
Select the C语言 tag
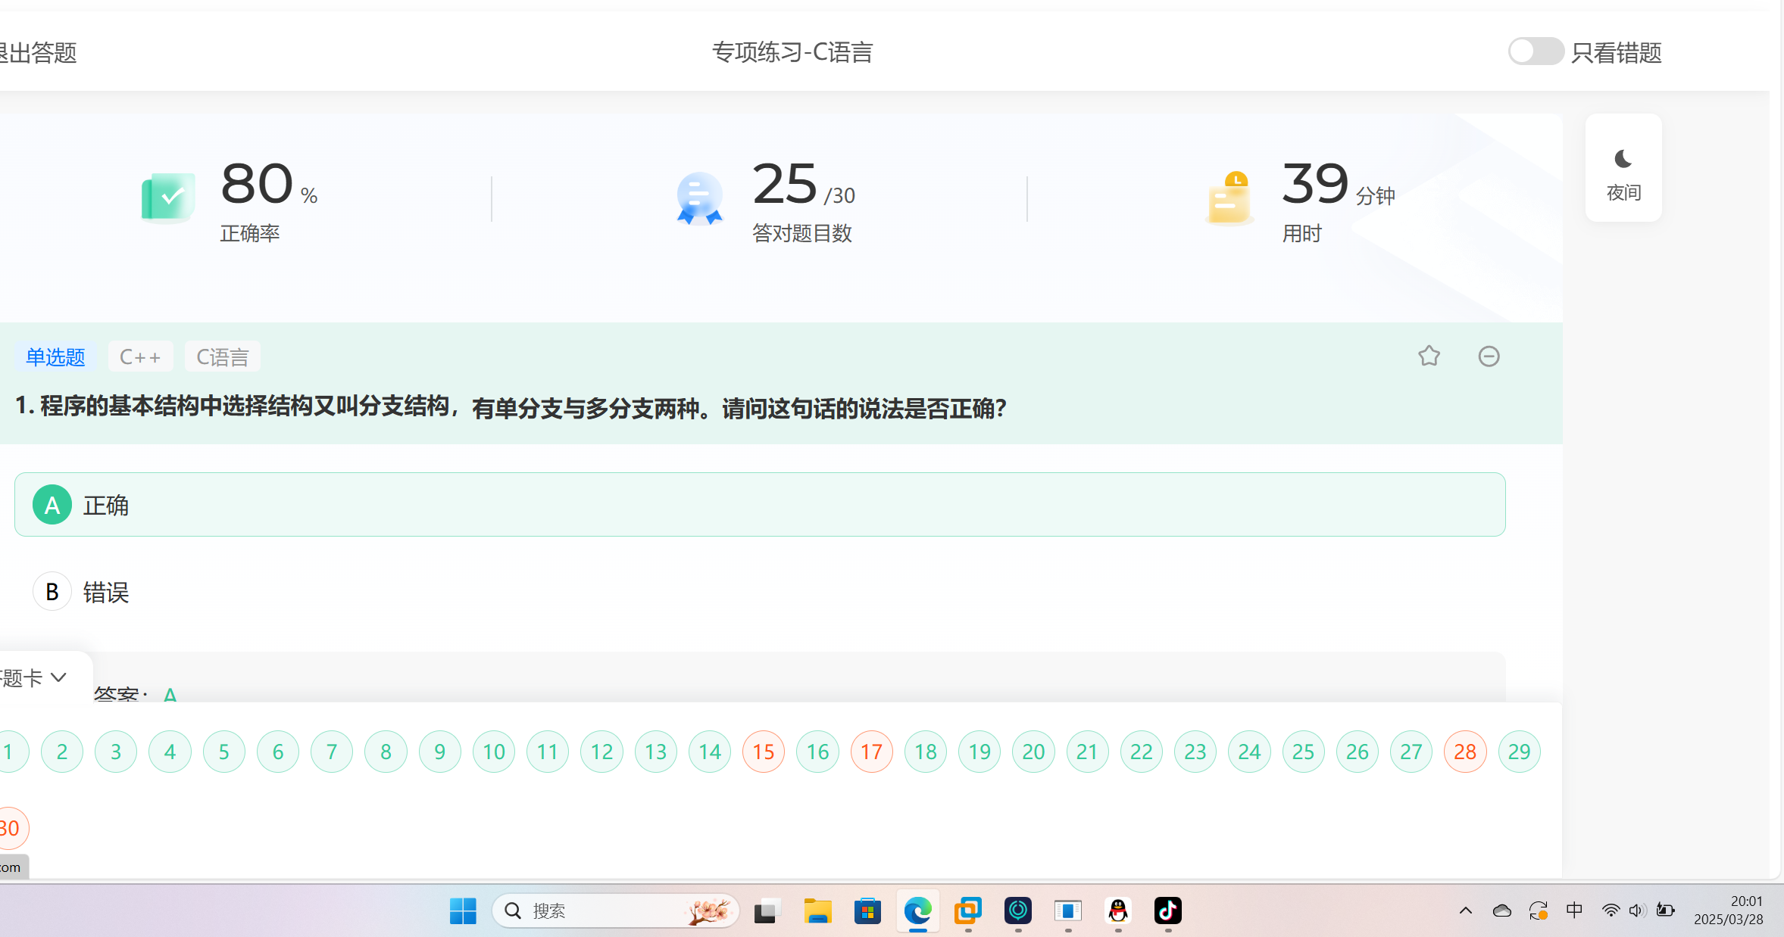point(222,356)
